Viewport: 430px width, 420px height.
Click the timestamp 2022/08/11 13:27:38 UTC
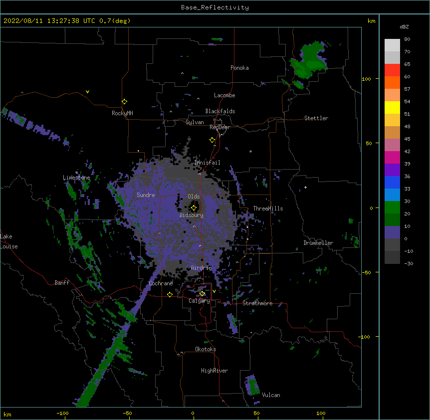49,21
